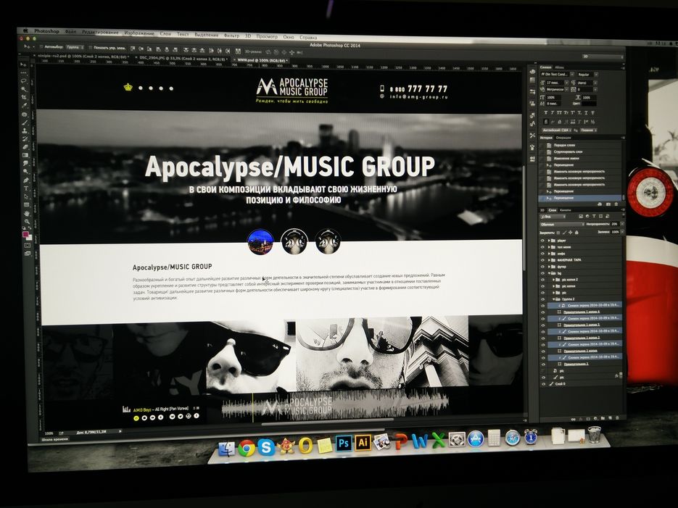Image resolution: width=678 pixels, height=508 pixels.
Task: Hide the топ меню layer group
Action: click(x=542, y=247)
